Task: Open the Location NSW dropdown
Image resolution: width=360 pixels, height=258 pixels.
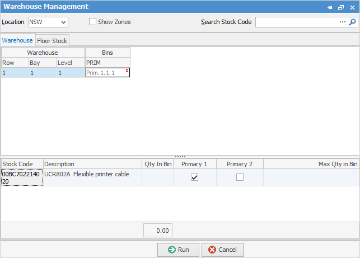Action: [x=63, y=22]
